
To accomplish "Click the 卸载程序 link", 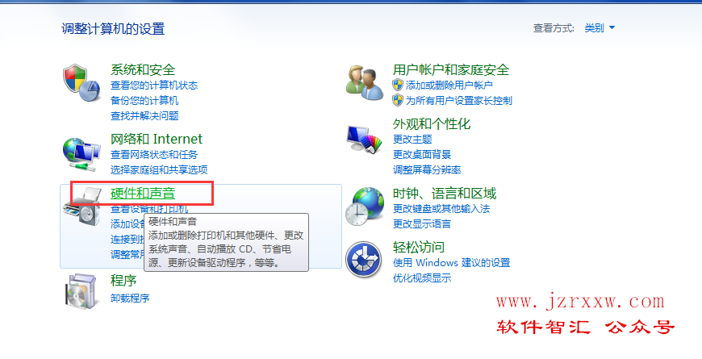I will [x=130, y=298].
